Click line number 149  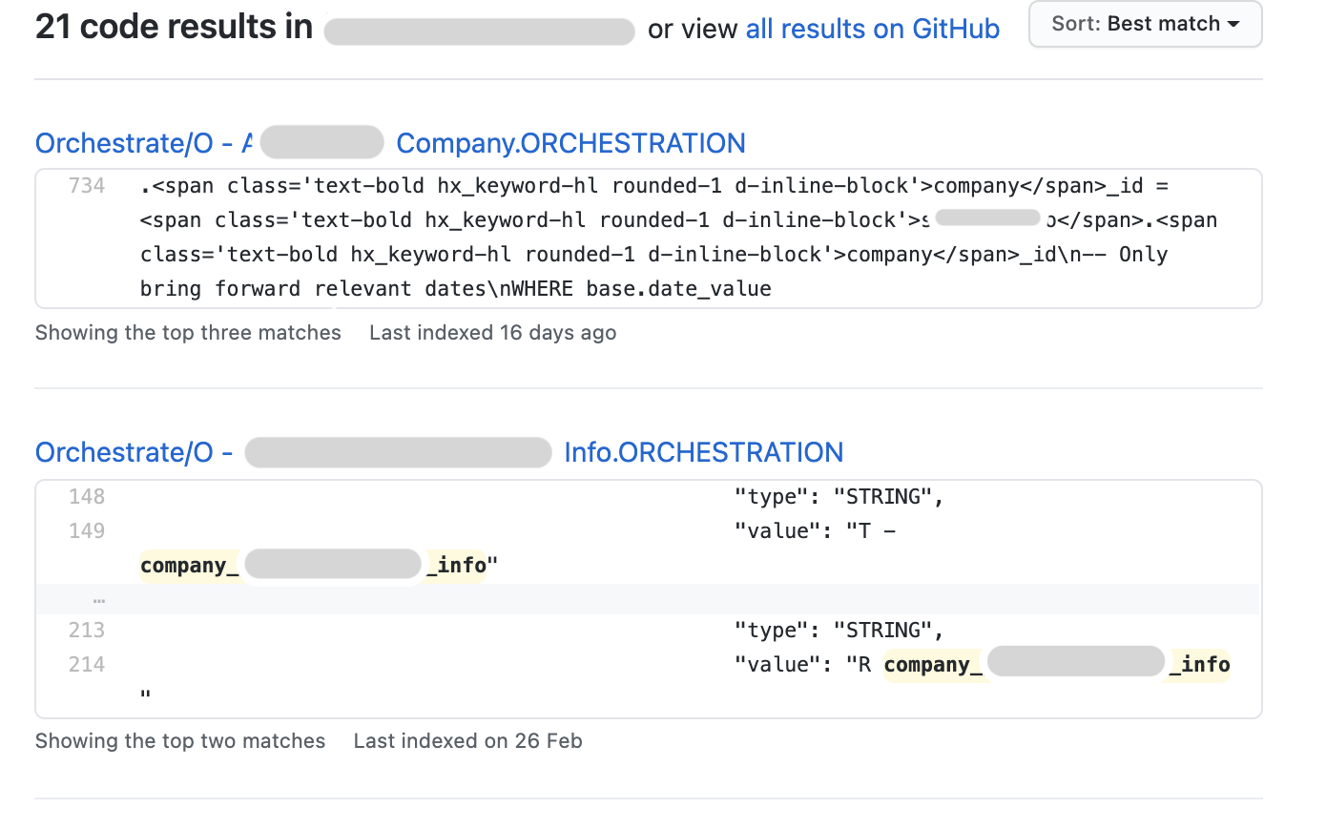(x=87, y=530)
